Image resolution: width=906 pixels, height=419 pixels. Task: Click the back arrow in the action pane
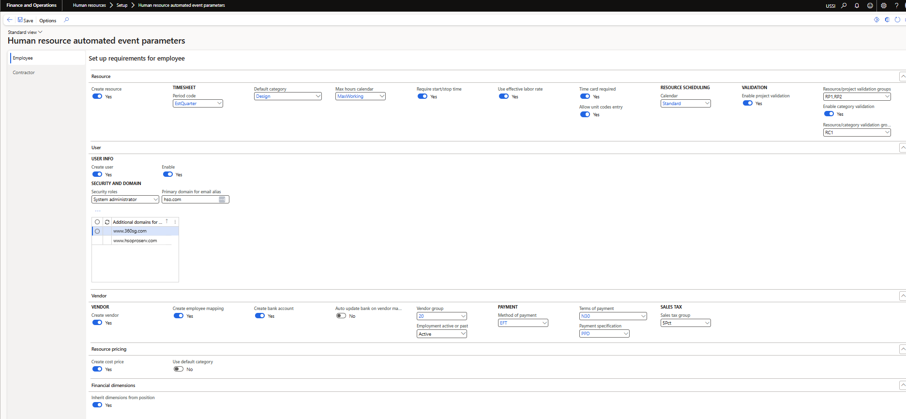(10, 20)
